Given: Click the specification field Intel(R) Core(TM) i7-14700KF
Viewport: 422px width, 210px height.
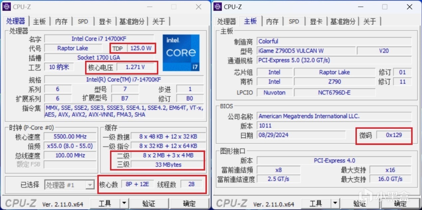Looking at the screenshot, I should click(x=124, y=80).
